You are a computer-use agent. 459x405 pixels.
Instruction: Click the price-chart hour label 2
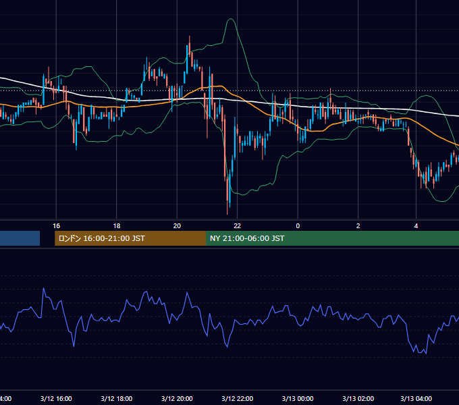(x=358, y=225)
